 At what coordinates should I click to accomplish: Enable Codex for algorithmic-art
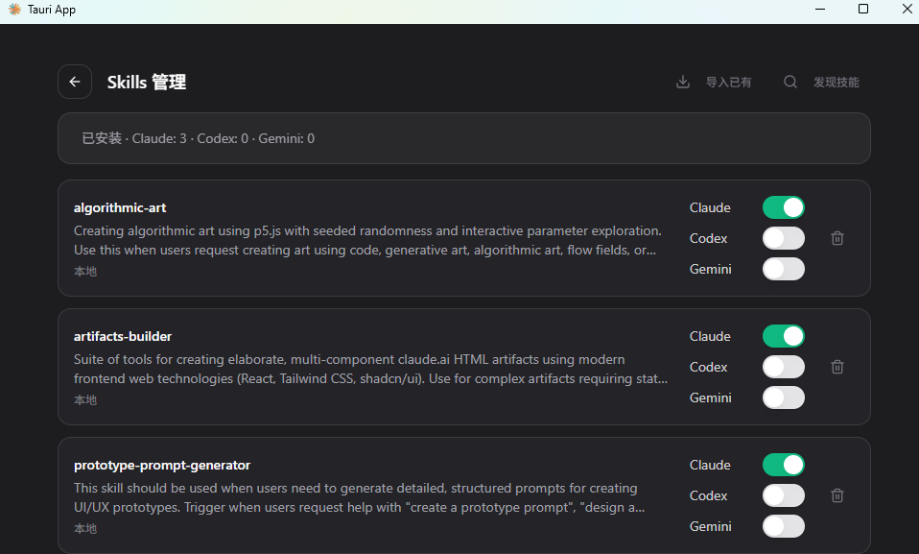coord(783,238)
